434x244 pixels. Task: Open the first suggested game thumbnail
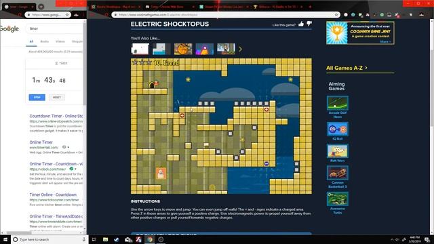point(140,49)
